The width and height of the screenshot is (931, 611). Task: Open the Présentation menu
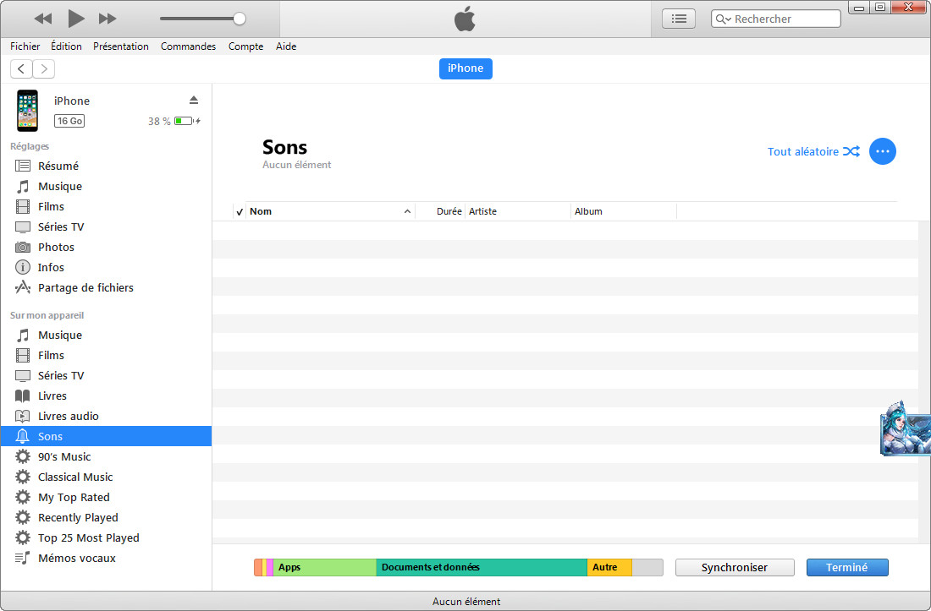tap(120, 46)
